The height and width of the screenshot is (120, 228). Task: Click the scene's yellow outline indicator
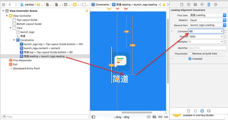[x=87, y=11]
